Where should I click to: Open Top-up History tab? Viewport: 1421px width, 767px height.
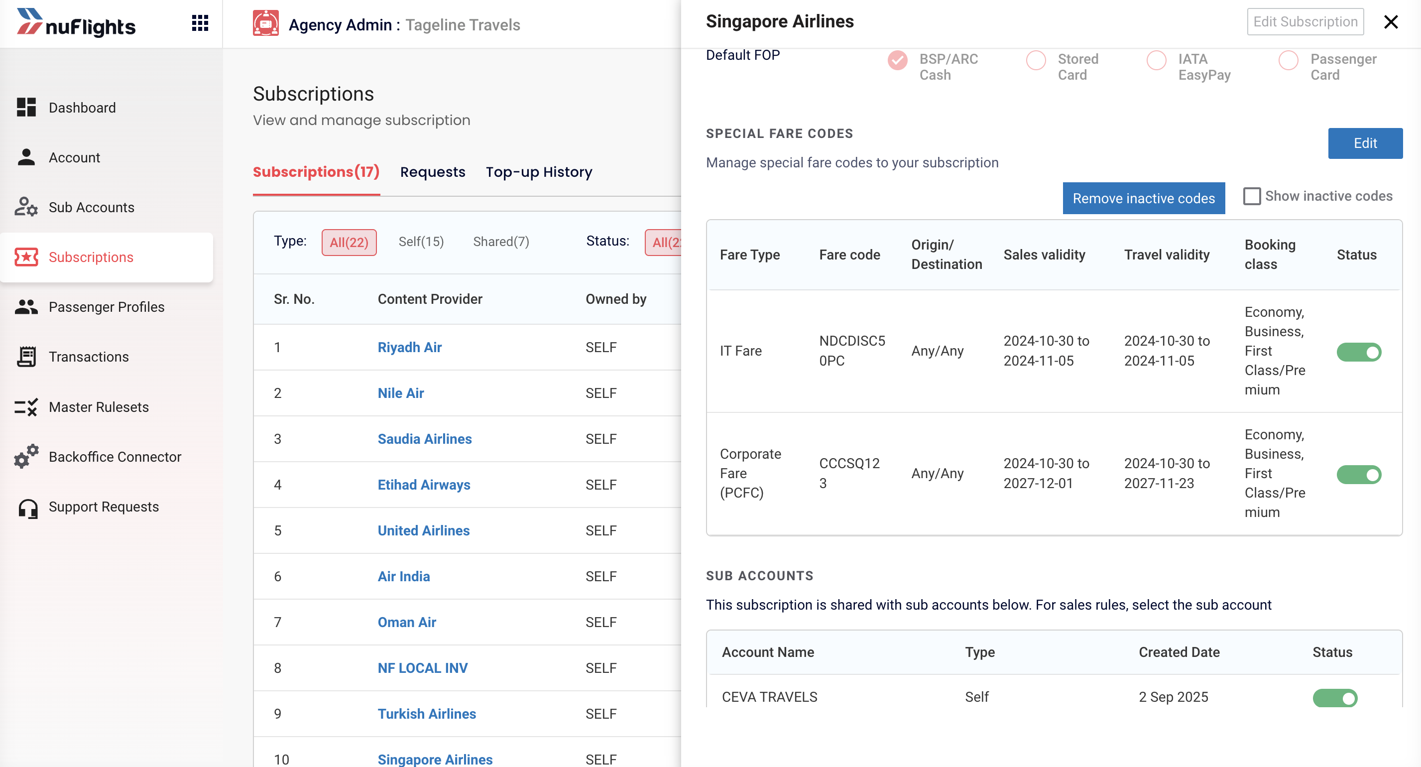[539, 172]
